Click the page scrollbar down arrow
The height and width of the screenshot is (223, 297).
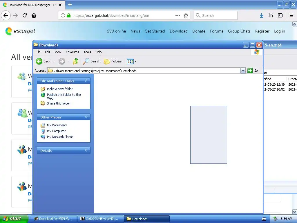pos(294,212)
